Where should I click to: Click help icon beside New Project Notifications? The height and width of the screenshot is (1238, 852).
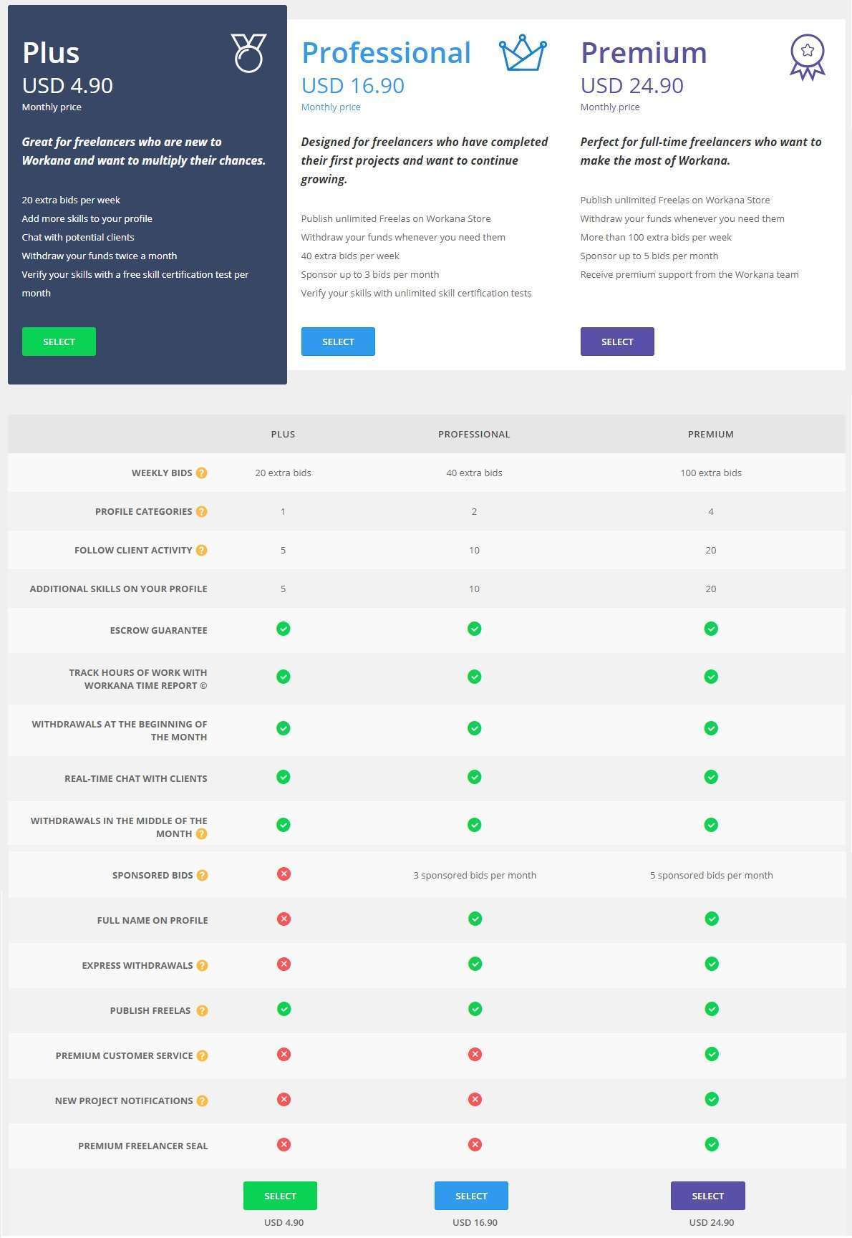point(203,1101)
